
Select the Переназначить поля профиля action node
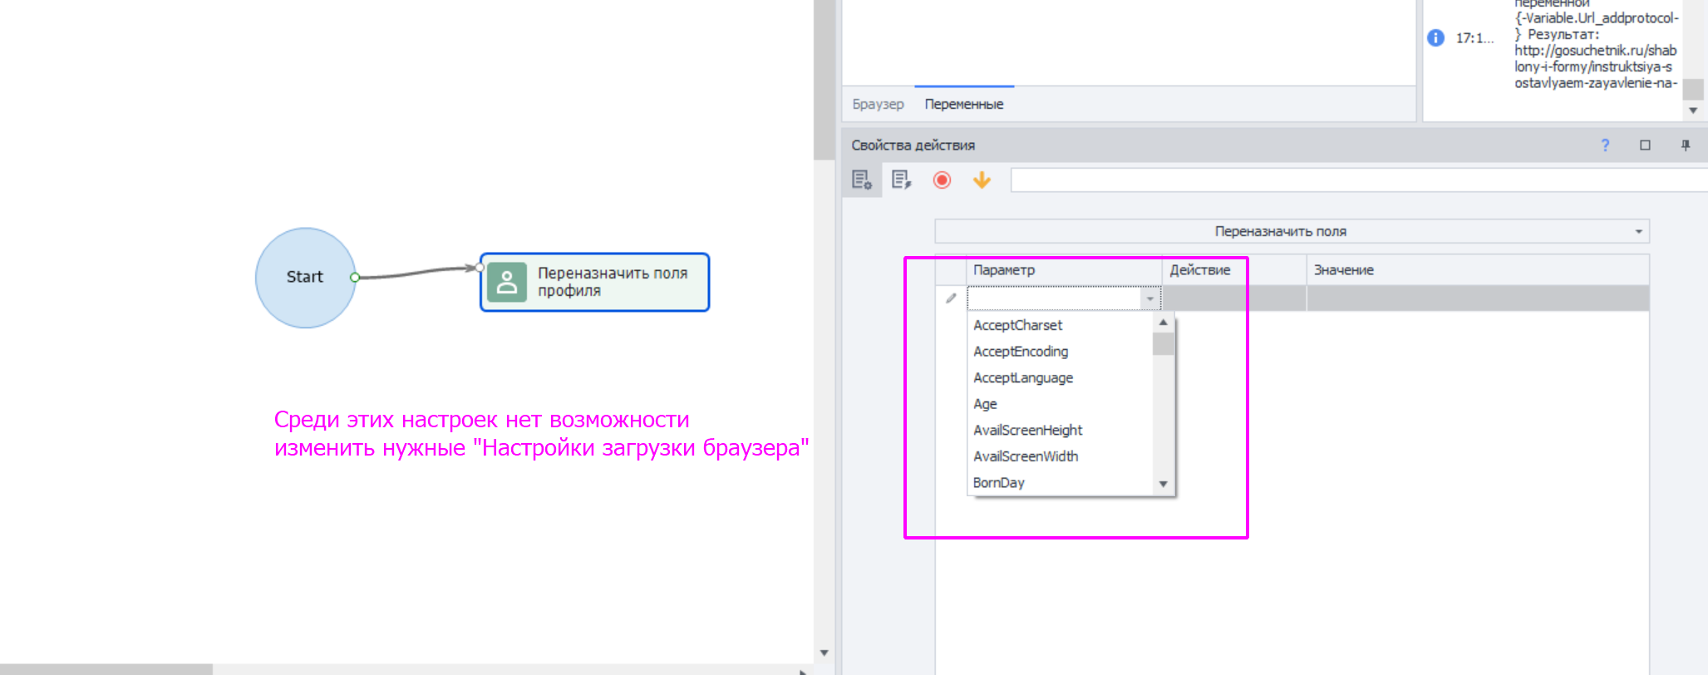click(594, 283)
